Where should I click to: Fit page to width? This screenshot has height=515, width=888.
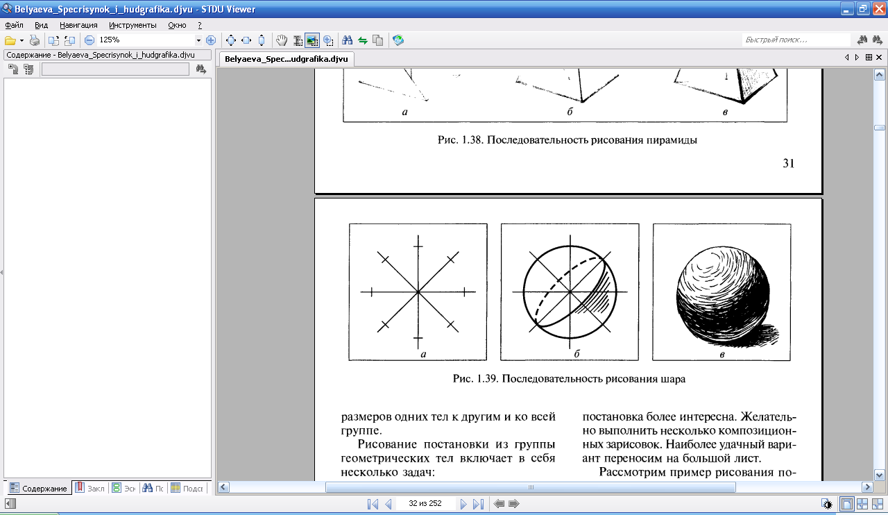[246, 40]
